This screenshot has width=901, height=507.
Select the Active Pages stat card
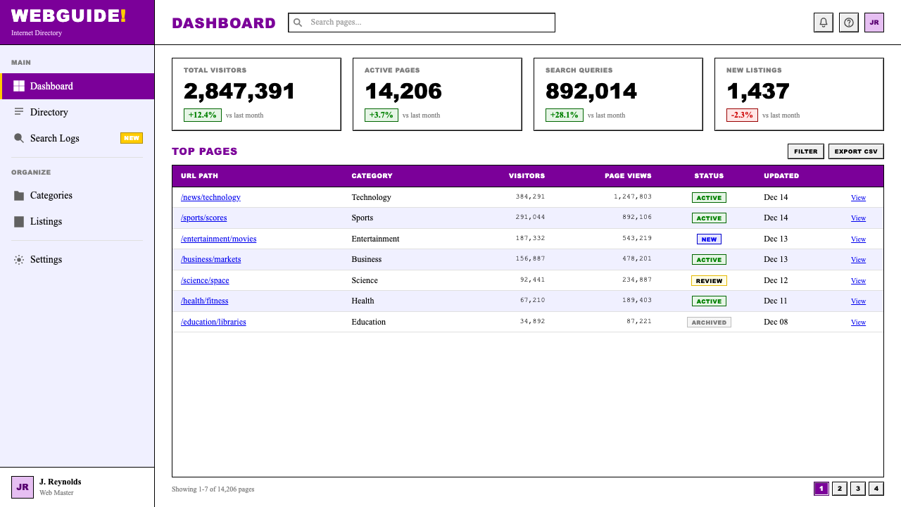(x=437, y=94)
